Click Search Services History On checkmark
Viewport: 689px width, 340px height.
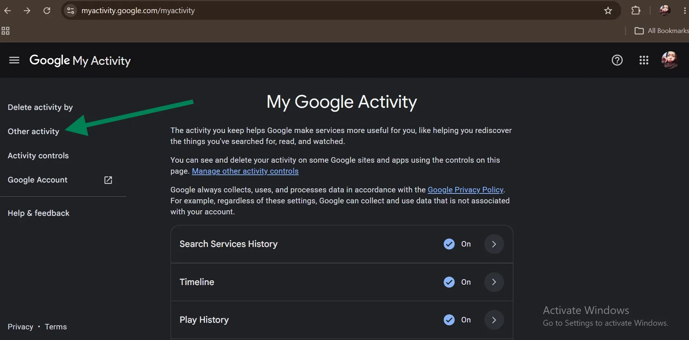pyautogui.click(x=449, y=244)
